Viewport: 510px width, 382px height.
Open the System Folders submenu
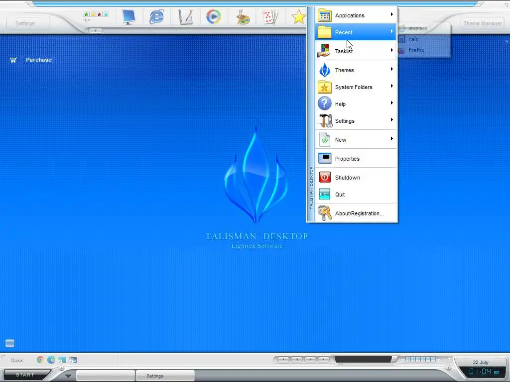(x=356, y=87)
